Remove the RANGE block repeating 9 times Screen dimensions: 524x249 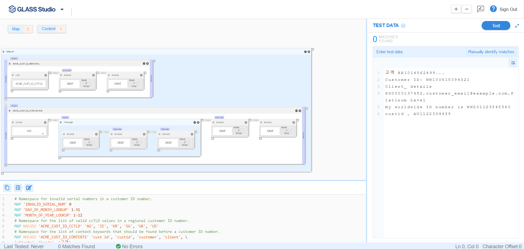tap(93, 75)
